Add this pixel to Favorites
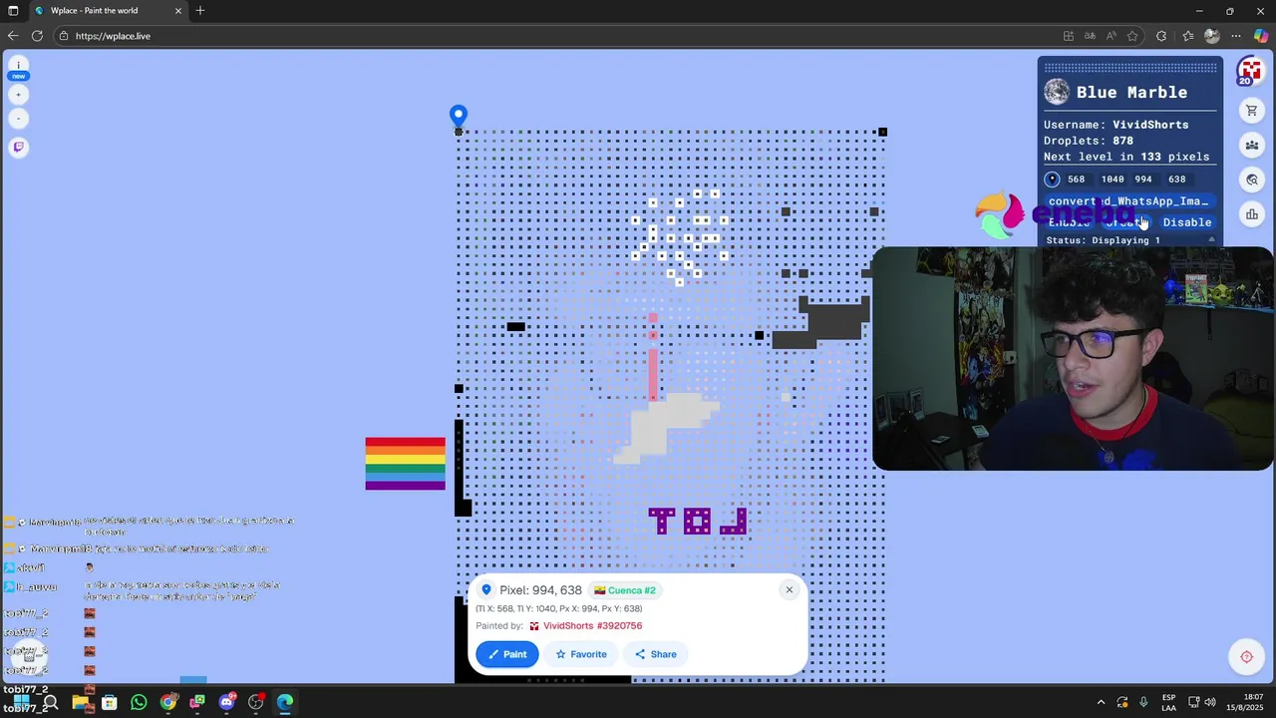Viewport: 1276px width, 718px height. (580, 654)
